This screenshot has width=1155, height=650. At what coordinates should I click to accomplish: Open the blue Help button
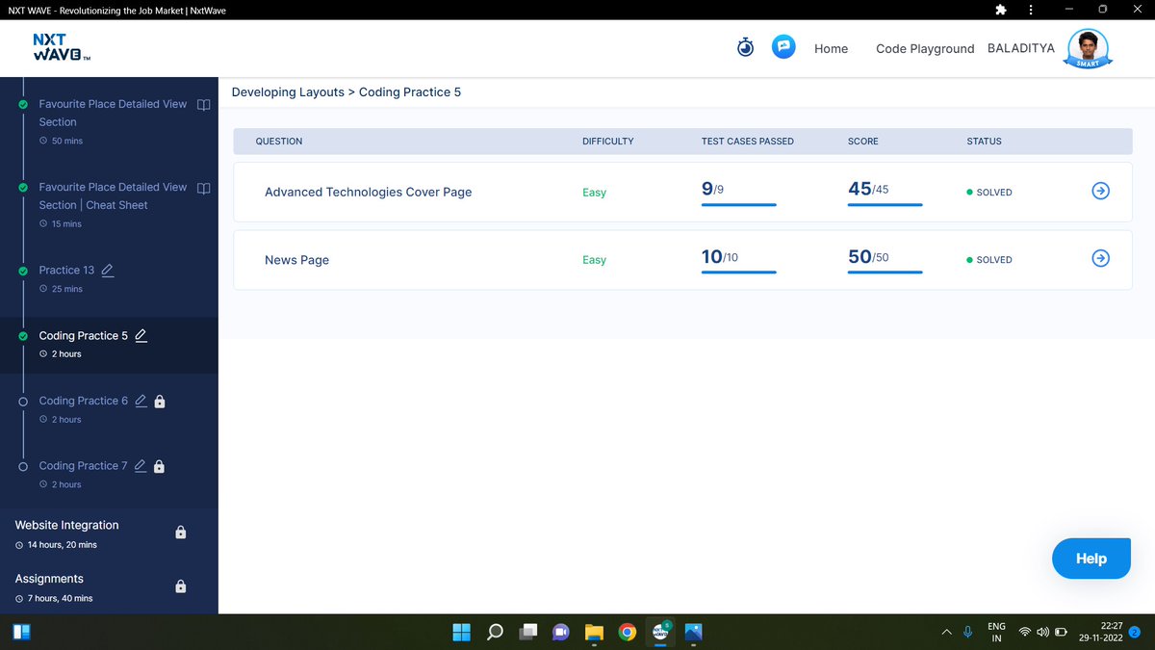(1091, 559)
